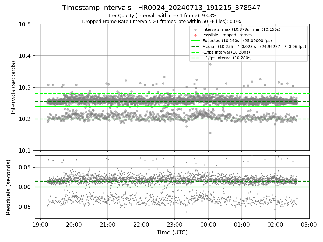Click legend entry 'Expected (10.240s), (25.00000 fps)'

237,41
